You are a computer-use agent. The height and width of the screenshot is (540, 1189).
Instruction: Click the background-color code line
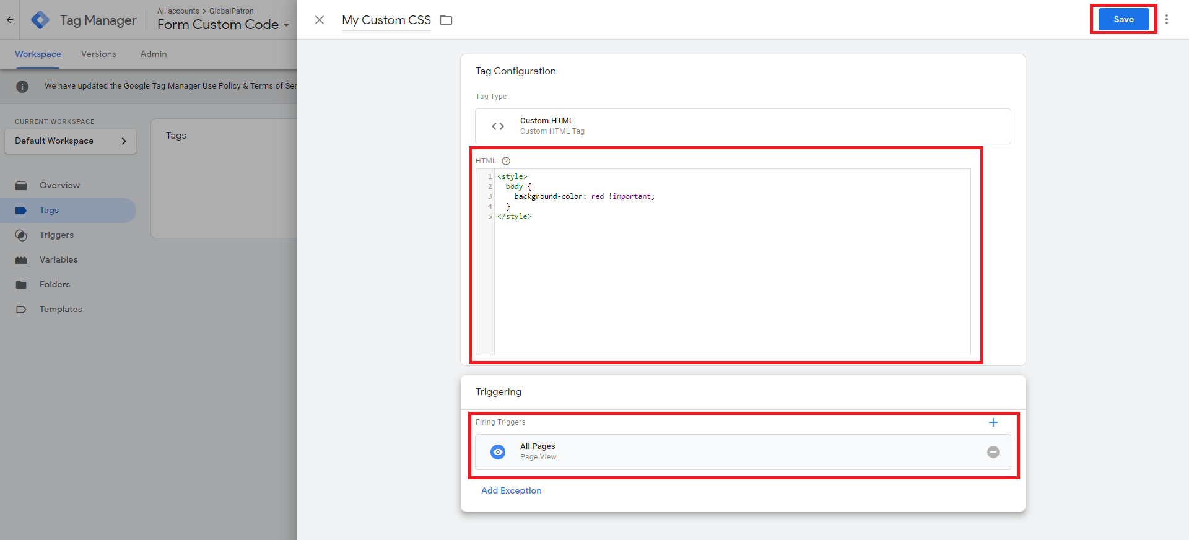(584, 196)
